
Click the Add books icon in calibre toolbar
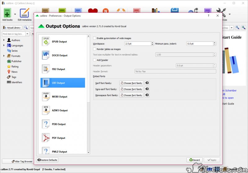coord(7,13)
